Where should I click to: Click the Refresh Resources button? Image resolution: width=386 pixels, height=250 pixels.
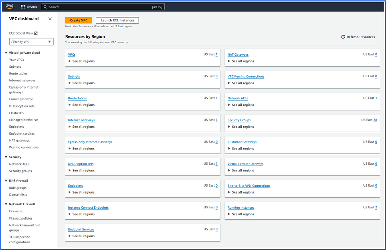point(358,37)
